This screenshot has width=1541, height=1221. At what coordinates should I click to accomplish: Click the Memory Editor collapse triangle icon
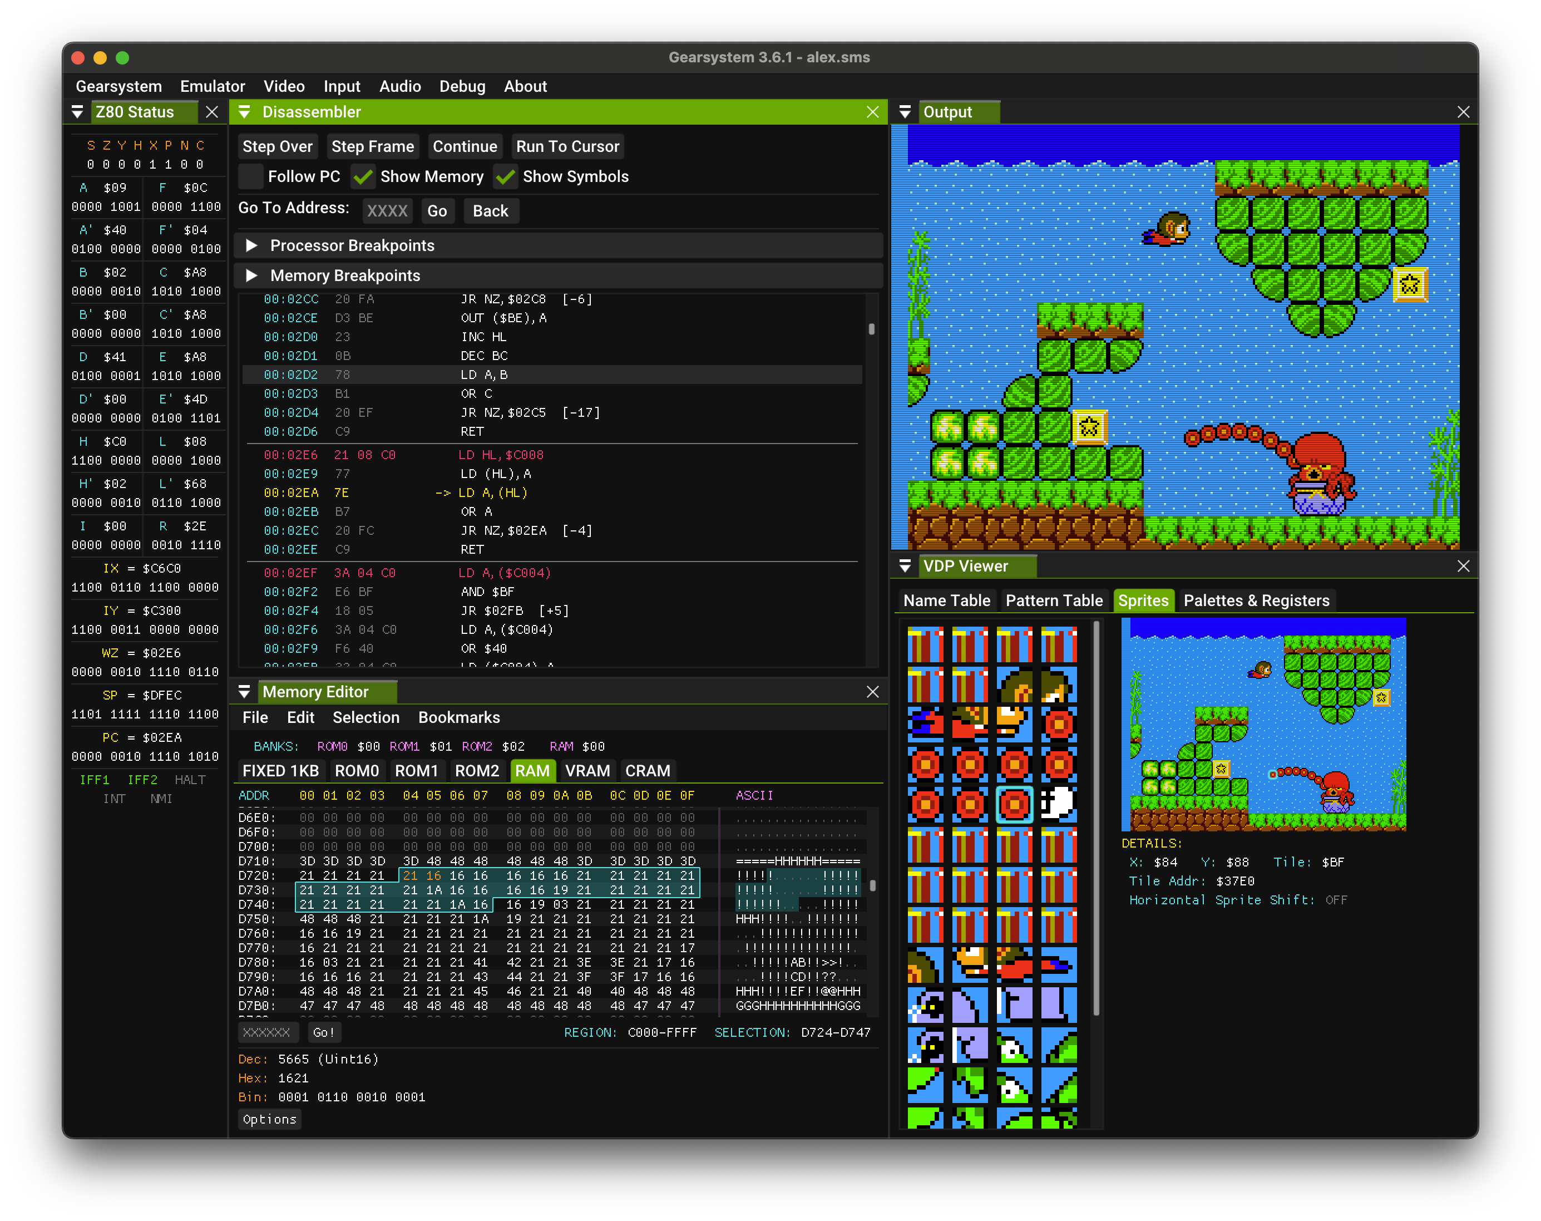[x=244, y=692]
